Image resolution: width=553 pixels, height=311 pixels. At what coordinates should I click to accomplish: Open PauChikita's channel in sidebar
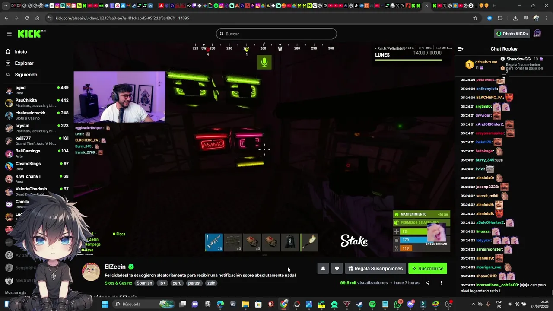tap(37, 103)
